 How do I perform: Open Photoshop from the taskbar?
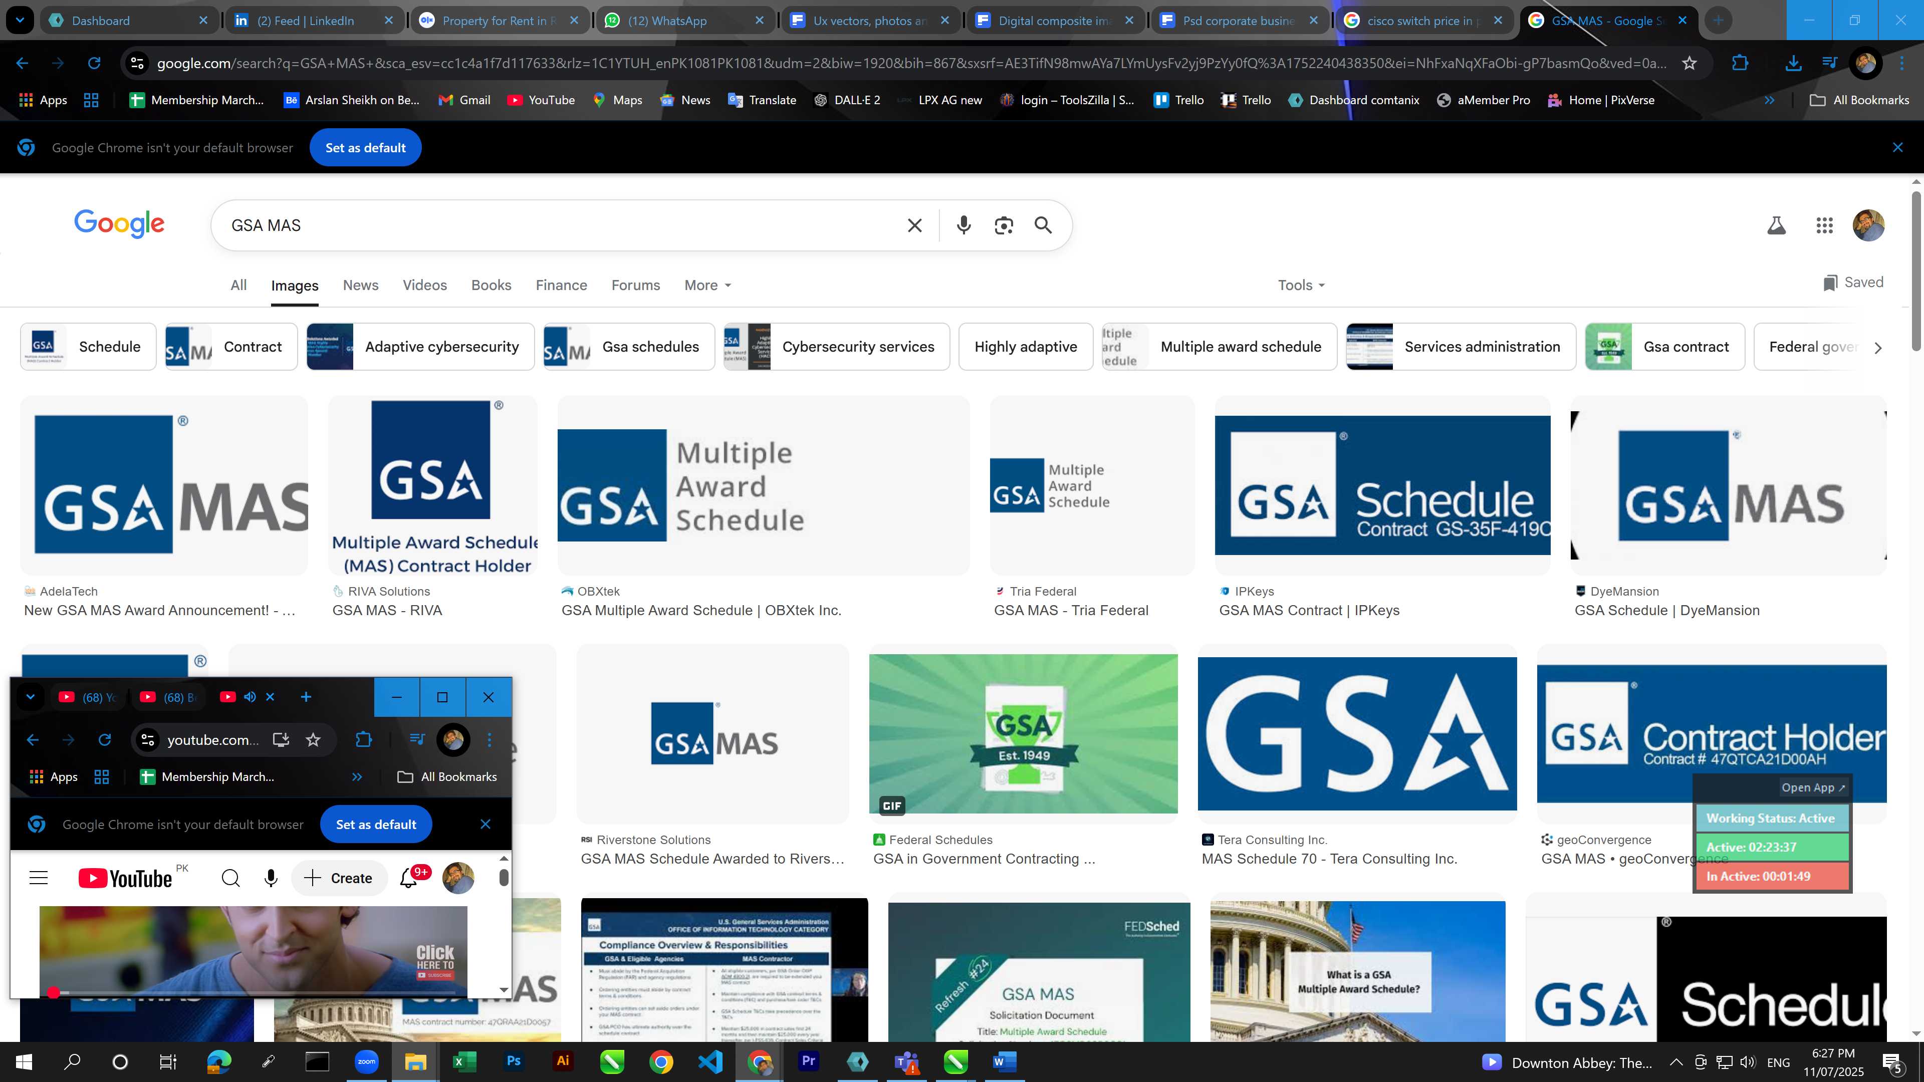pos(513,1061)
